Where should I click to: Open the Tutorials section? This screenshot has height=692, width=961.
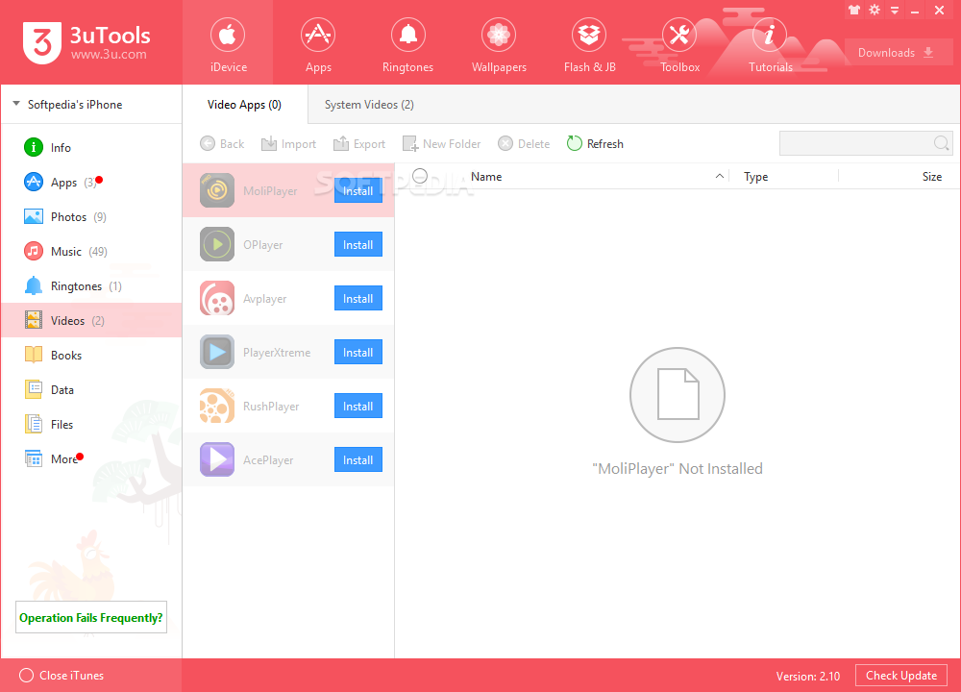pos(770,43)
